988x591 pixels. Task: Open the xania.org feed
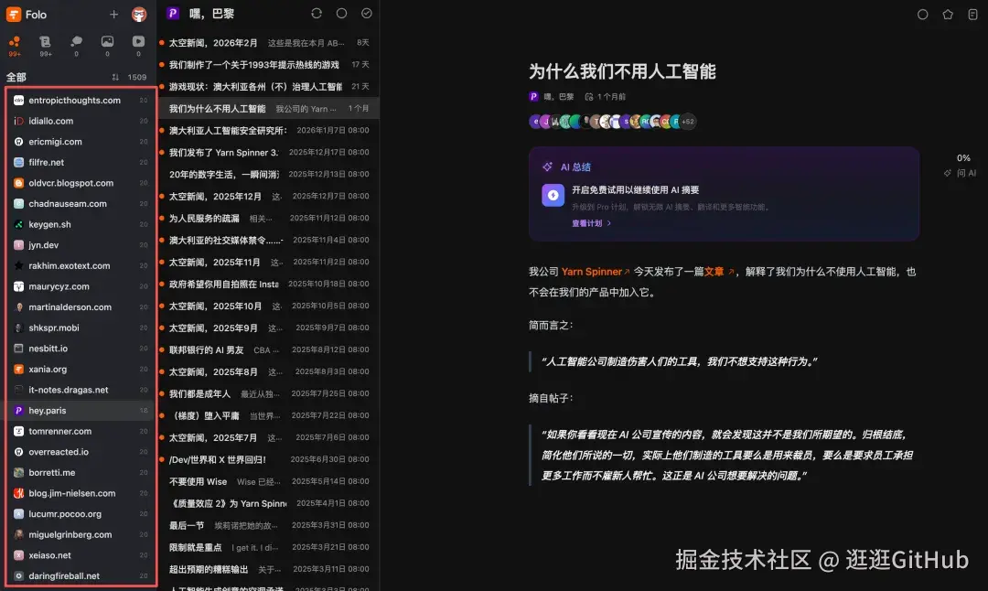pyautogui.click(x=80, y=370)
